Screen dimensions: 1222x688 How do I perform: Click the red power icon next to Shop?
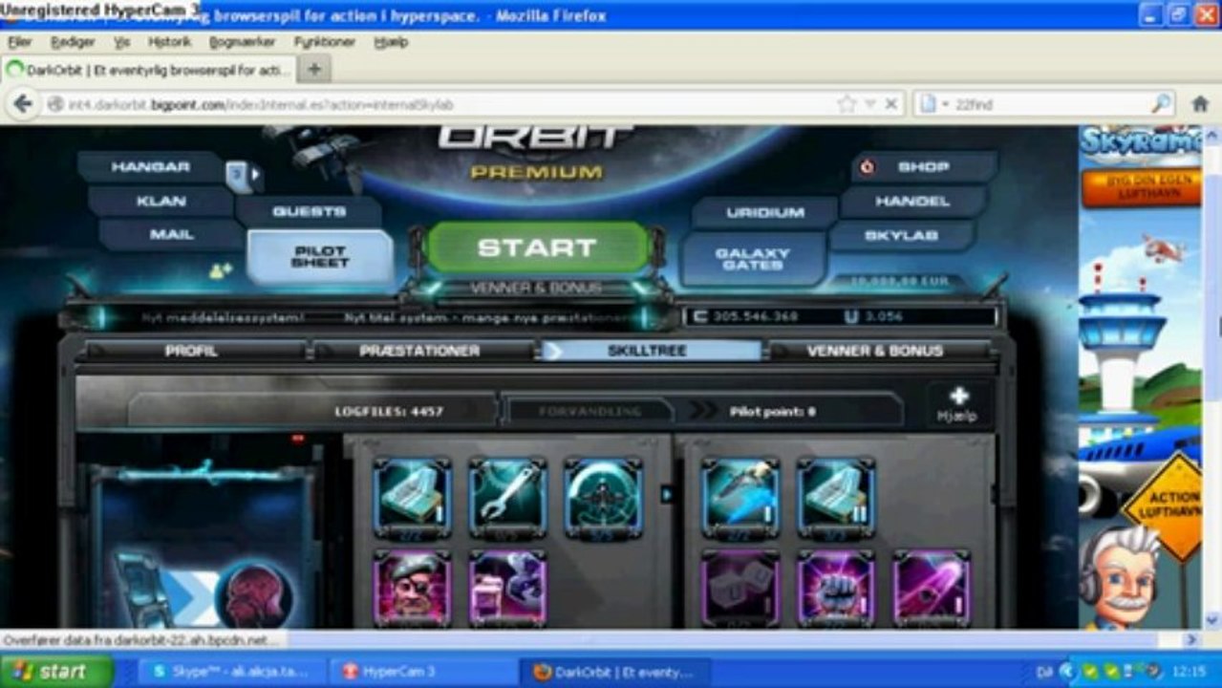(x=868, y=166)
